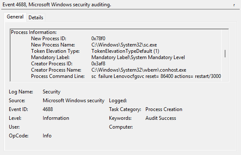Click the User label
This screenshot has height=155, width=241.
coord(14,127)
